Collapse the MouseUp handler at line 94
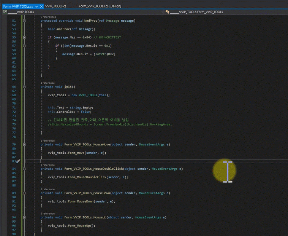 point(24,217)
